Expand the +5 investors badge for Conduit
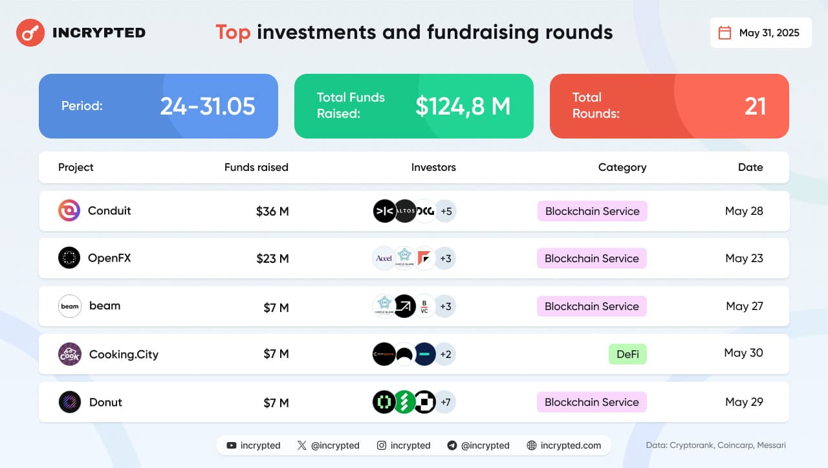 coord(446,211)
